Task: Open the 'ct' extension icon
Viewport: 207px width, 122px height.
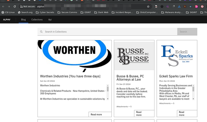Action: point(190,6)
